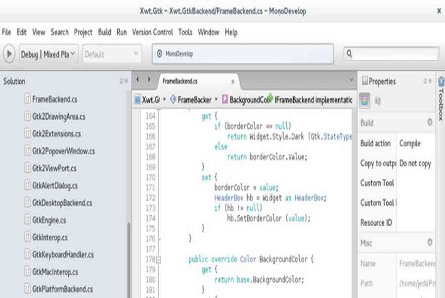Viewport: 445px width, 298px height.
Task: Open the BackgroundColor member breadcrumb
Action: [245, 99]
